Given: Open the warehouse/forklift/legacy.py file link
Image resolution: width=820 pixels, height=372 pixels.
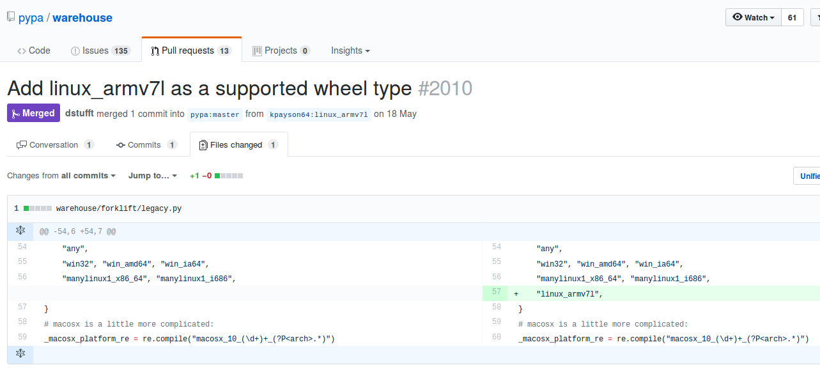Looking at the screenshot, I should coord(119,208).
